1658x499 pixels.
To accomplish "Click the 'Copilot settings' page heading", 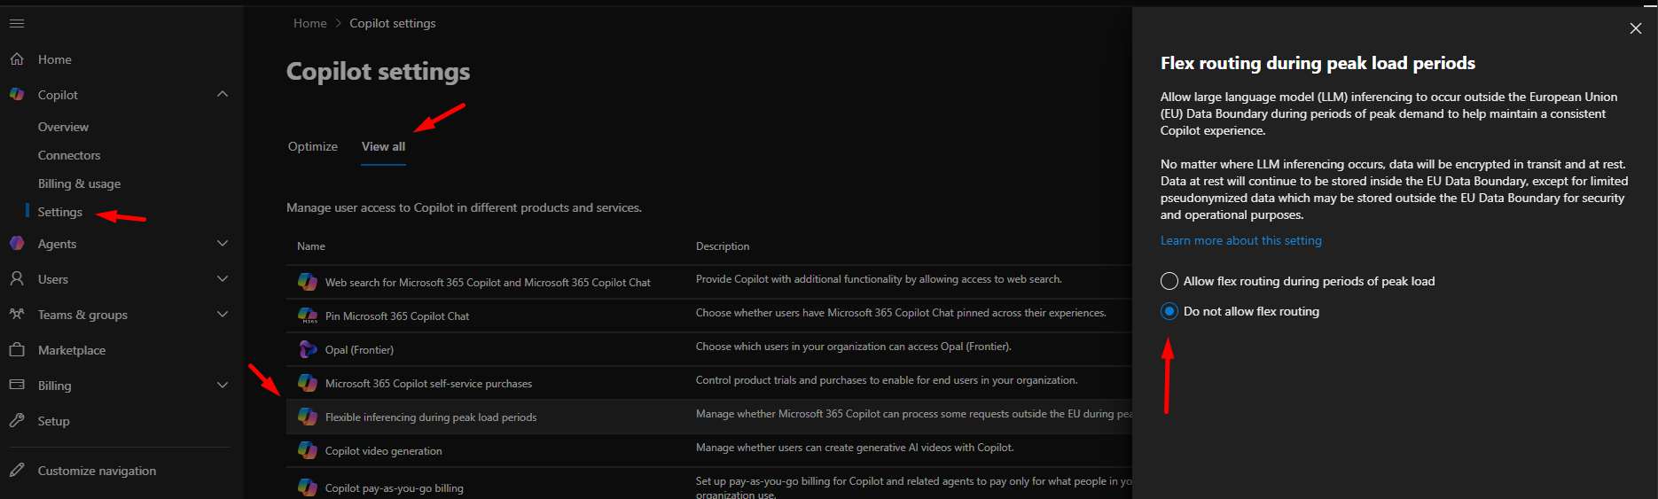I will click(379, 71).
